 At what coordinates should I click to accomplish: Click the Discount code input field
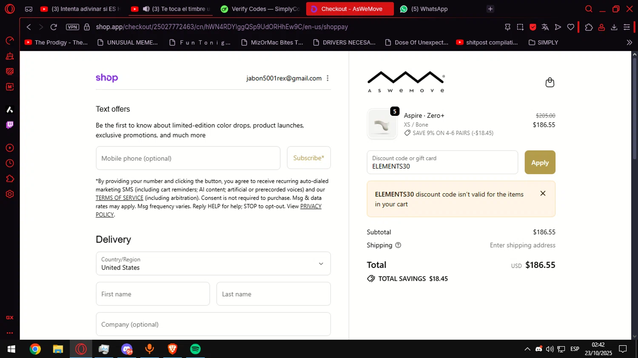[x=442, y=162]
